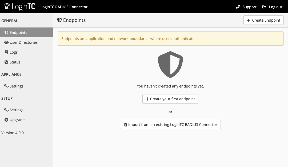Click the up-arrow icon beside Upgrade
The width and height of the screenshot is (288, 167).
click(6, 120)
